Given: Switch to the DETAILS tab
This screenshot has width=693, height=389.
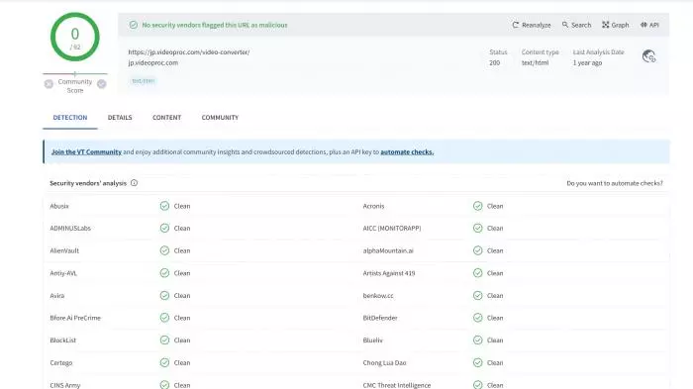Looking at the screenshot, I should pos(120,117).
